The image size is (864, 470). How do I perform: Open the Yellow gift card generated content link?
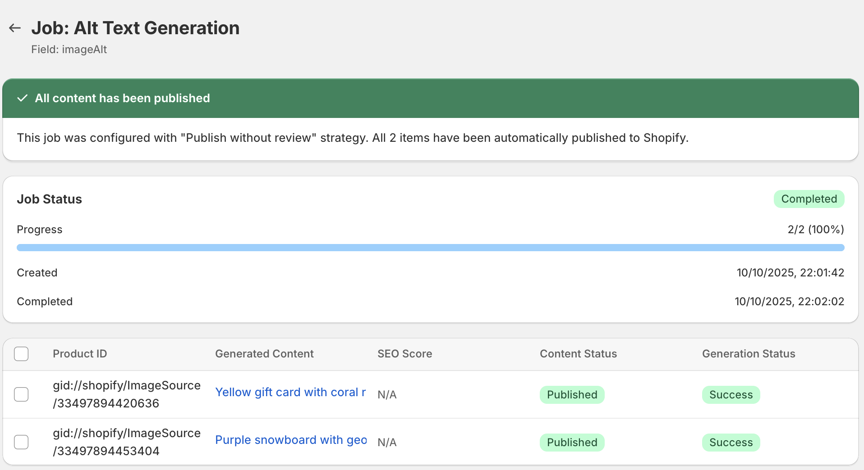coord(290,392)
